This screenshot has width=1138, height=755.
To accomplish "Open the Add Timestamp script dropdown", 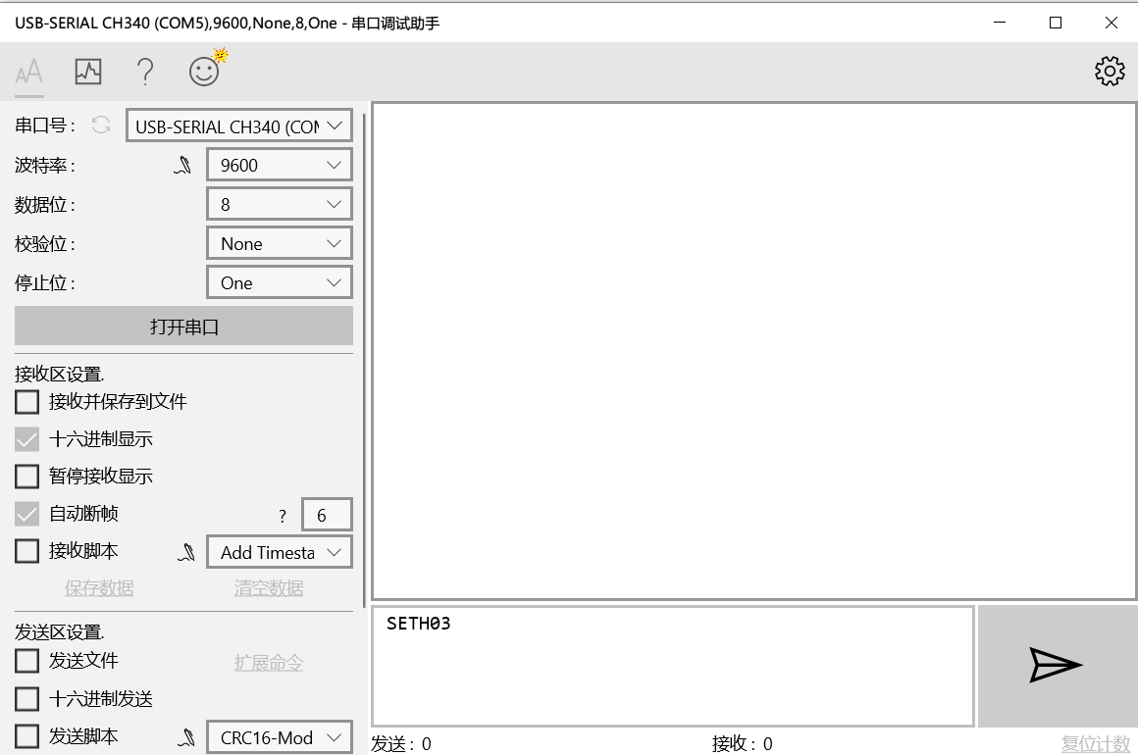I will pyautogui.click(x=280, y=552).
